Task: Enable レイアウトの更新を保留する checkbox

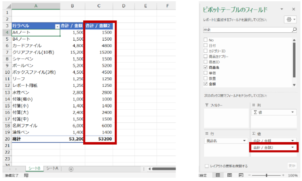Action: point(206,166)
